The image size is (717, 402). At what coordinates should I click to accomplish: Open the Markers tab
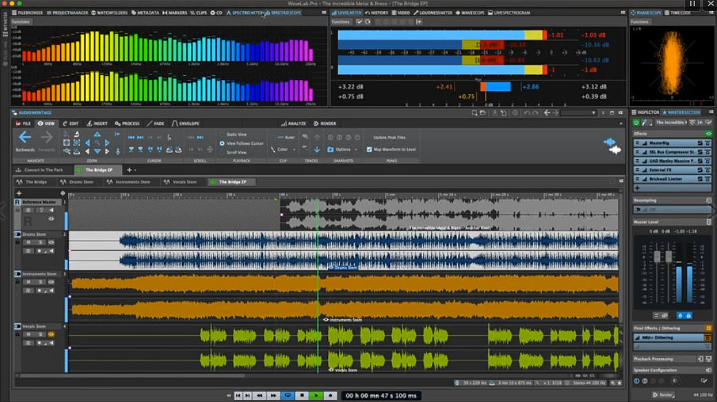point(175,13)
